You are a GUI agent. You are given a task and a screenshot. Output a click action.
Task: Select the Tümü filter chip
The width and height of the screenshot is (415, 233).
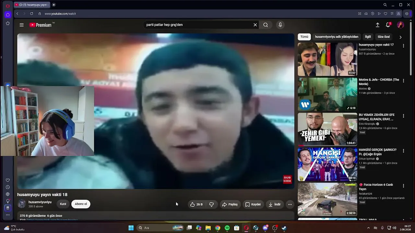304,37
